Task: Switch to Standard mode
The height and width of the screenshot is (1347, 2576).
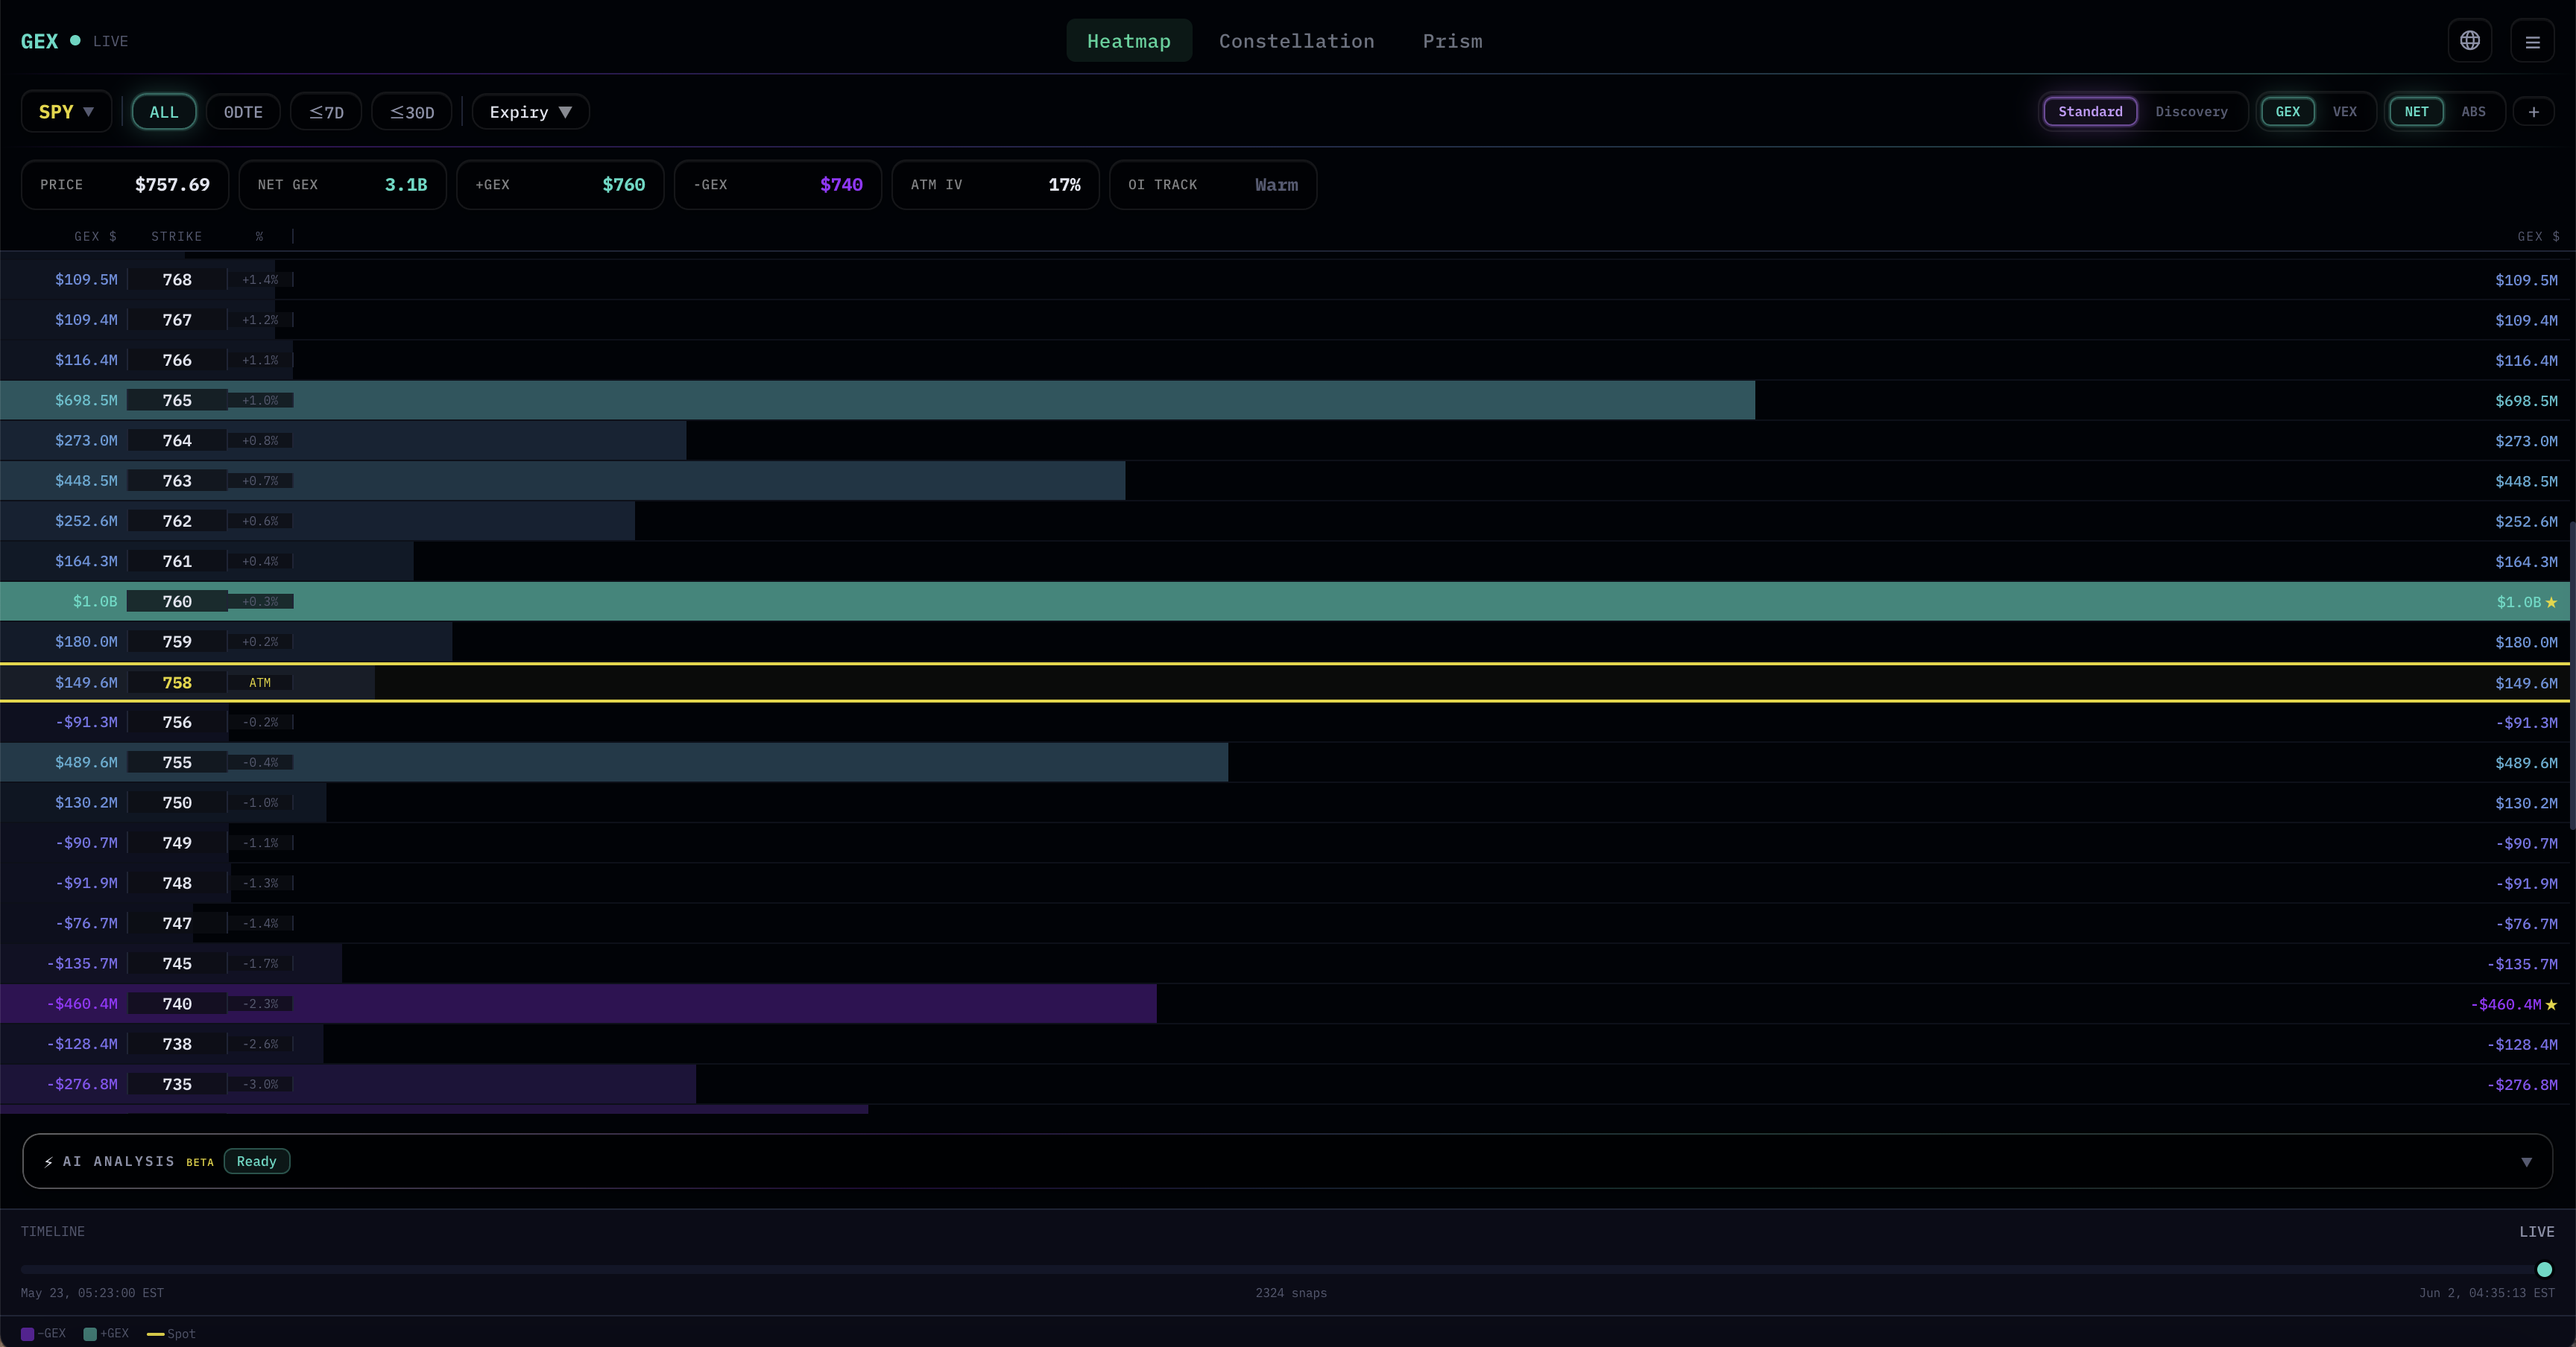Action: [x=2090, y=112]
